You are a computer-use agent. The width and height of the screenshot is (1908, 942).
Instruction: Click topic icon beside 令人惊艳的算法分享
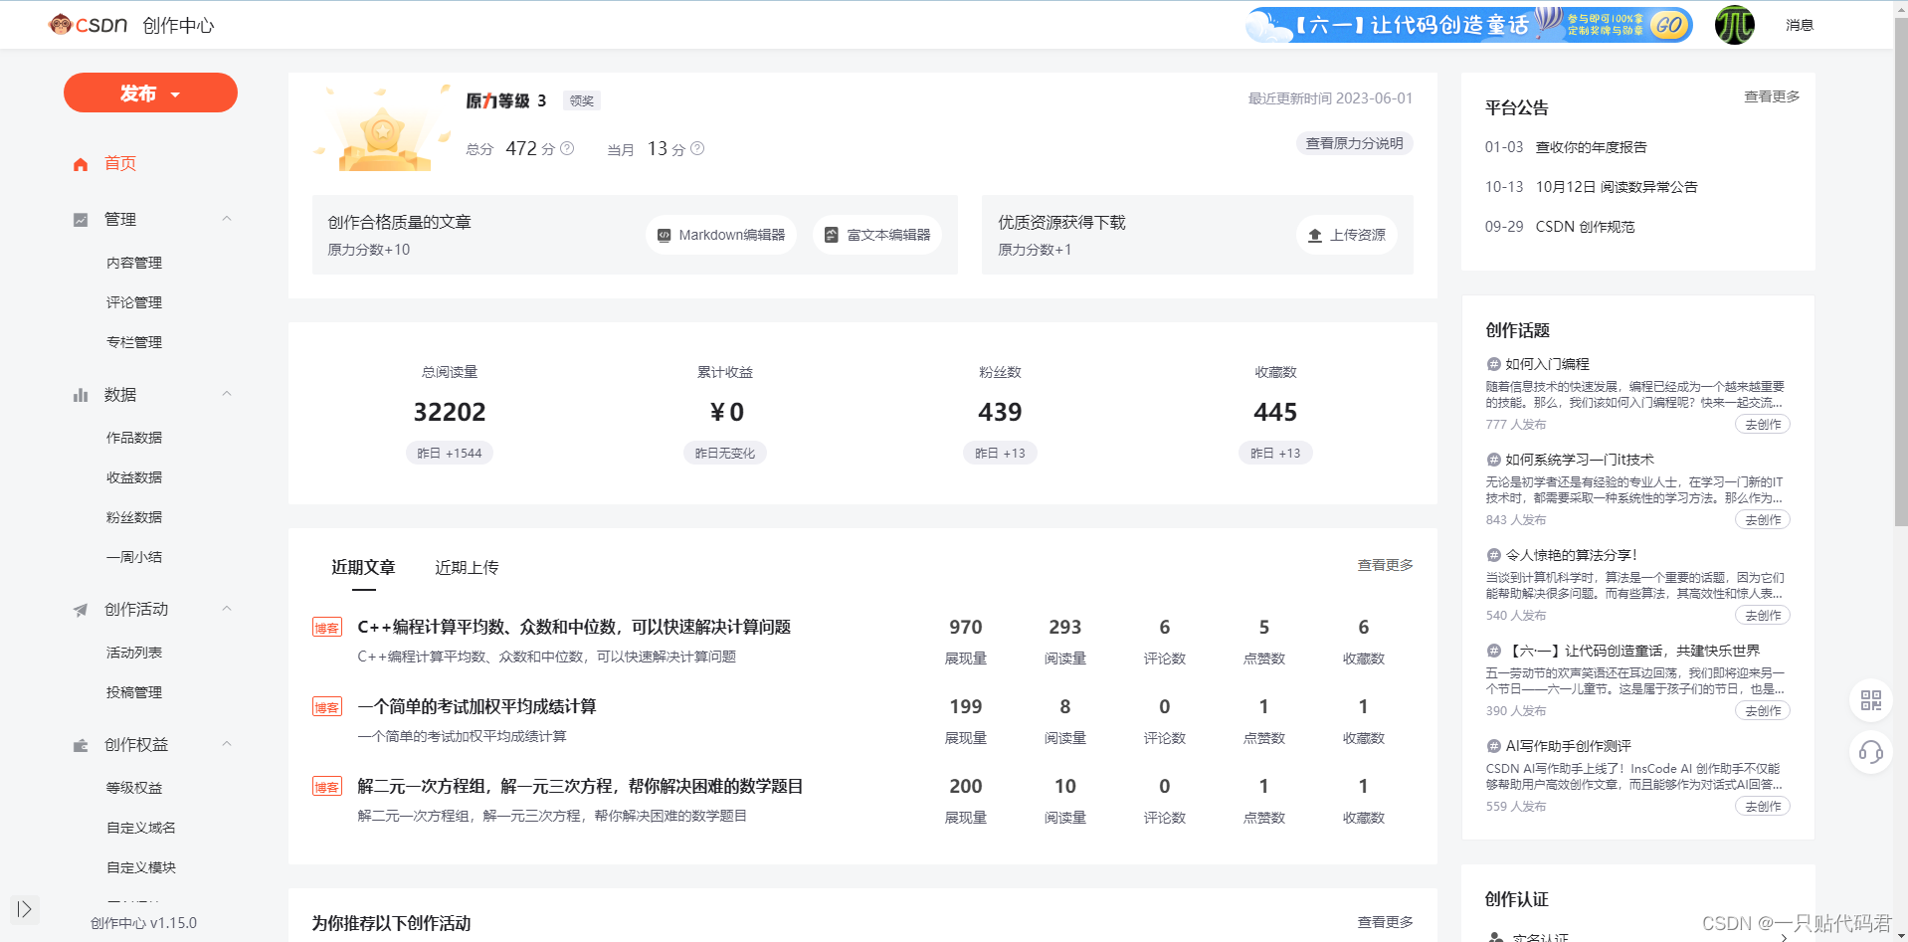[1493, 555]
